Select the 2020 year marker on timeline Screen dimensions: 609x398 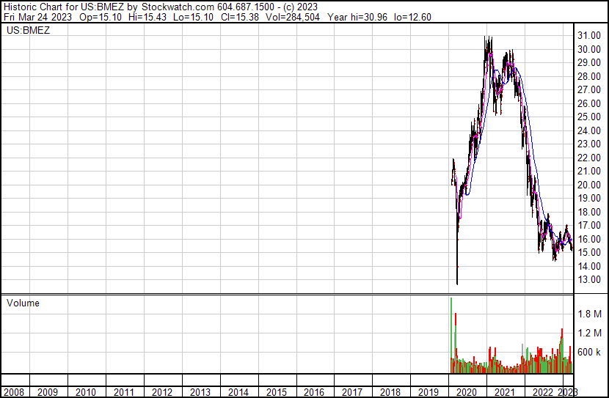pos(467,392)
